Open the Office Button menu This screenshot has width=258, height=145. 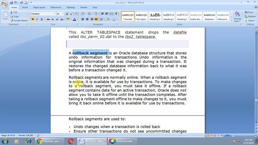tap(4, 4)
